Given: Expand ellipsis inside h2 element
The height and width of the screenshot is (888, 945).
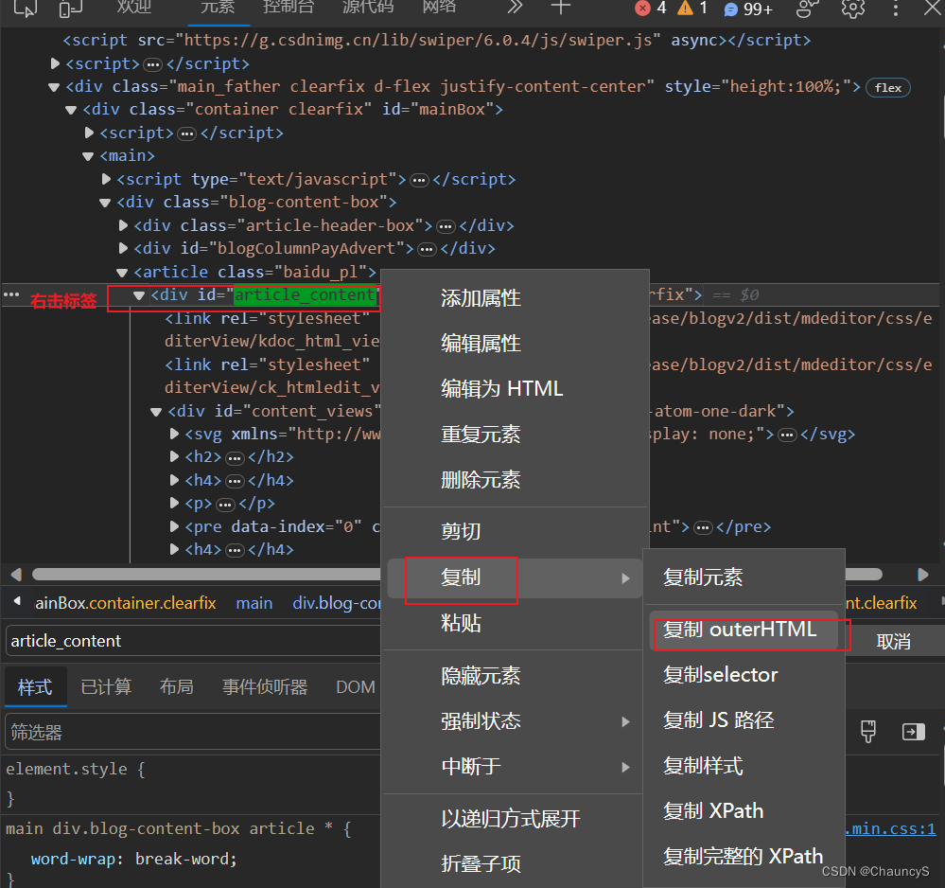Looking at the screenshot, I should click(x=235, y=458).
